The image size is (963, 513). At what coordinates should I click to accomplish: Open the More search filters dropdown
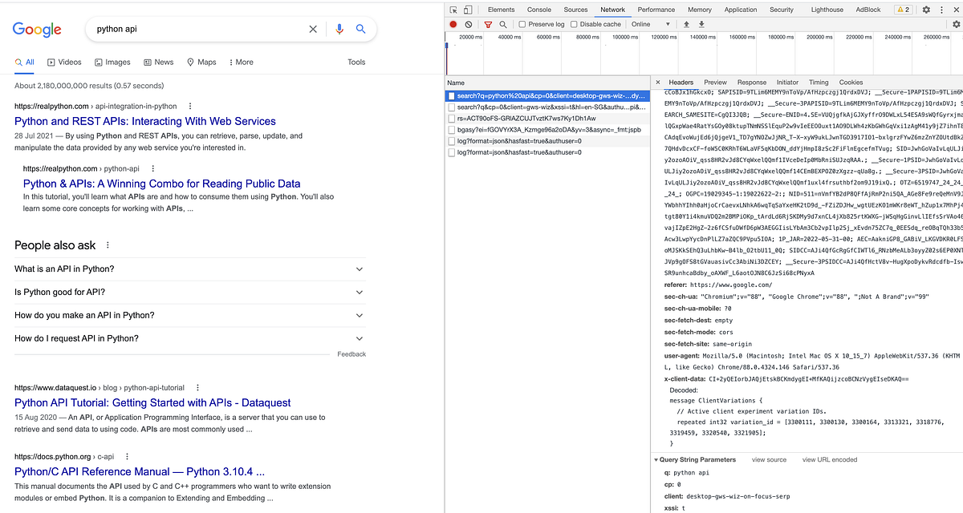click(241, 62)
